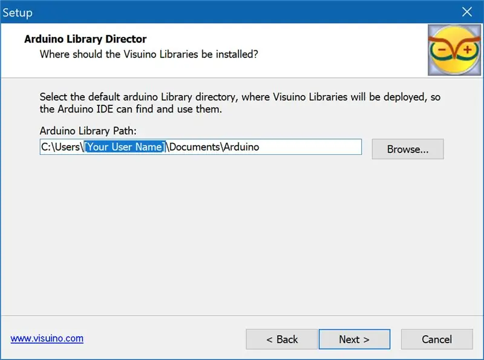The width and height of the screenshot is (484, 360).
Task: Click the 'Setup' window title text
Action: (18, 13)
